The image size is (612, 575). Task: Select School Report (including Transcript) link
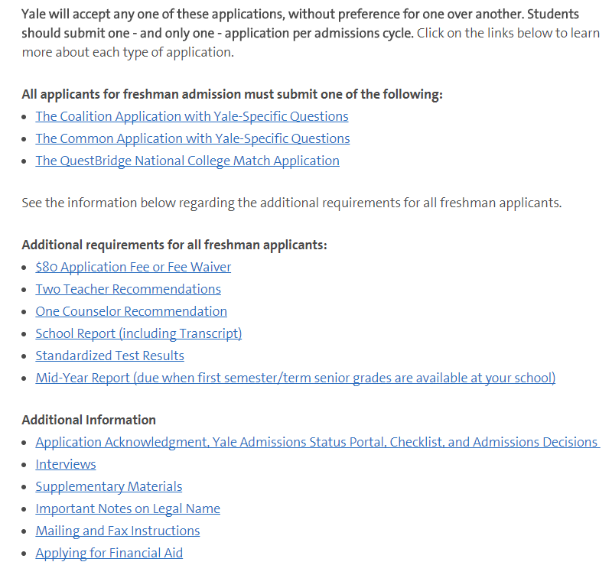tap(138, 334)
